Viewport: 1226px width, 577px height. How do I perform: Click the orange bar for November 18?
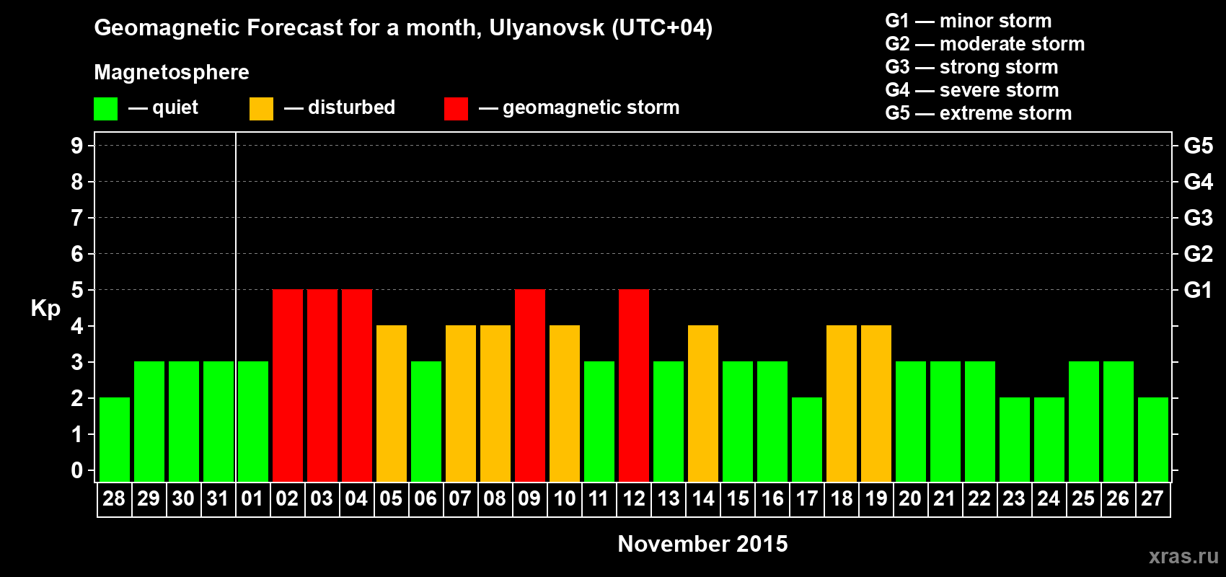842,403
